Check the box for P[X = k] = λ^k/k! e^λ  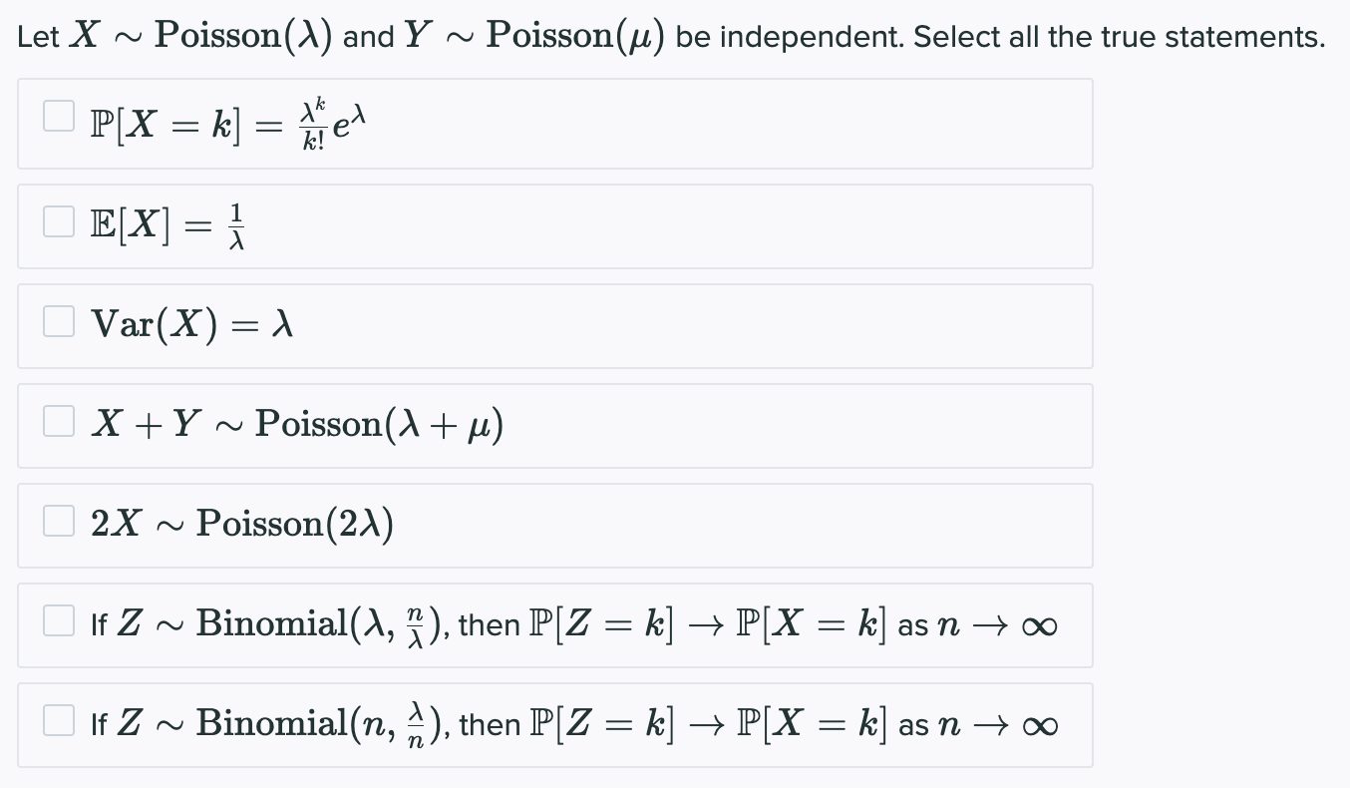[59, 117]
